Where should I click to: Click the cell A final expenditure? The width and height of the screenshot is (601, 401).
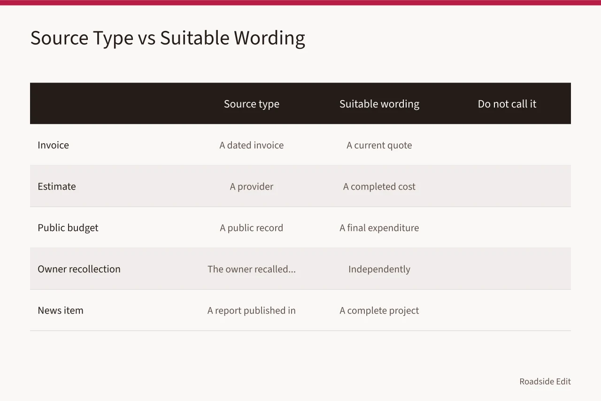pos(379,228)
